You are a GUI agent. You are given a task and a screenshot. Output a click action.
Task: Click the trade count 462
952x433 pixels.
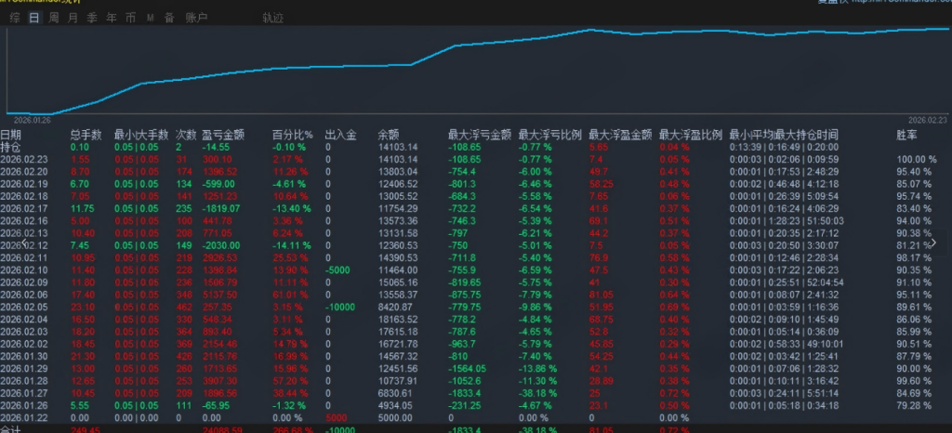tap(184, 307)
